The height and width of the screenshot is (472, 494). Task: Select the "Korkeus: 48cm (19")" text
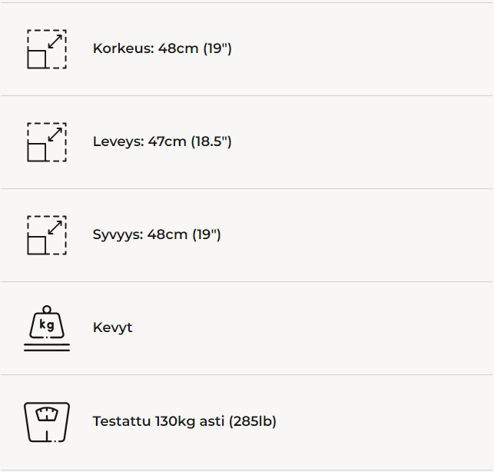pos(162,48)
